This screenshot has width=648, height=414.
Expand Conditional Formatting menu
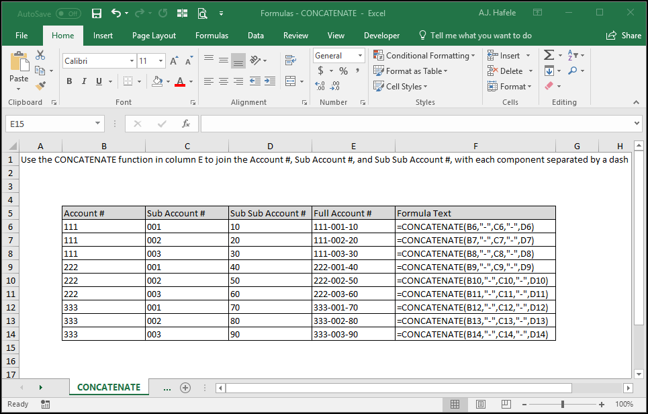pos(424,55)
